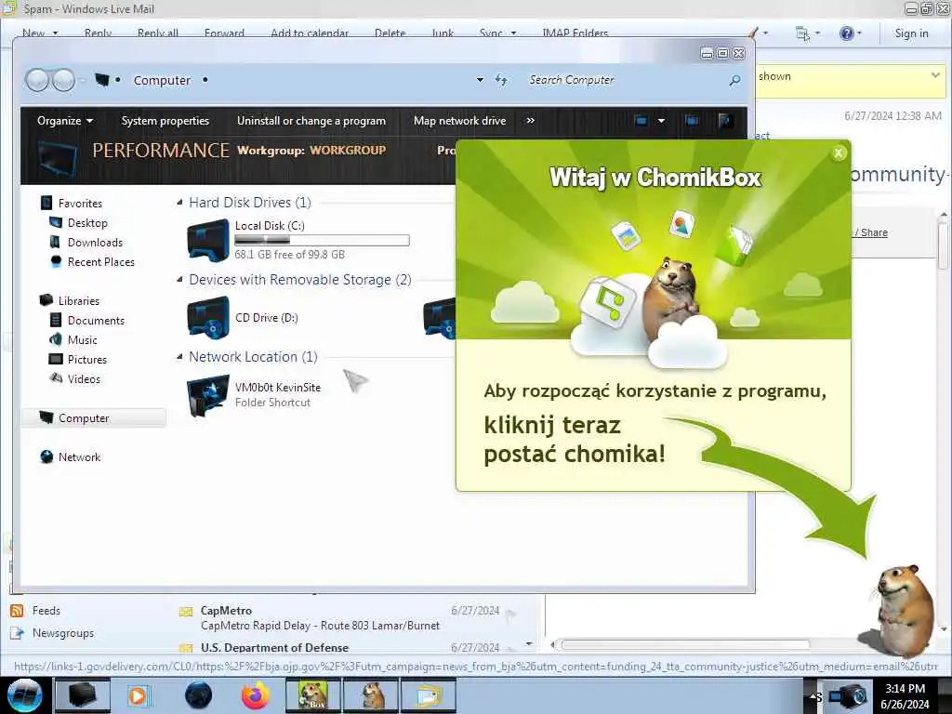The image size is (952, 714).
Task: Click the system tray camera icon
Action: [x=848, y=696]
